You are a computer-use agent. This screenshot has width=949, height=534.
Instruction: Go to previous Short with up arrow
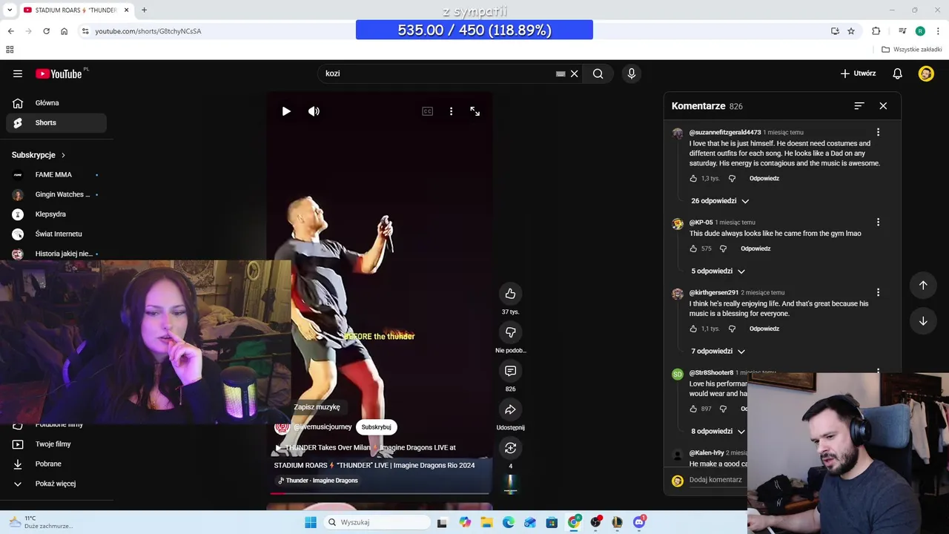pos(923,286)
